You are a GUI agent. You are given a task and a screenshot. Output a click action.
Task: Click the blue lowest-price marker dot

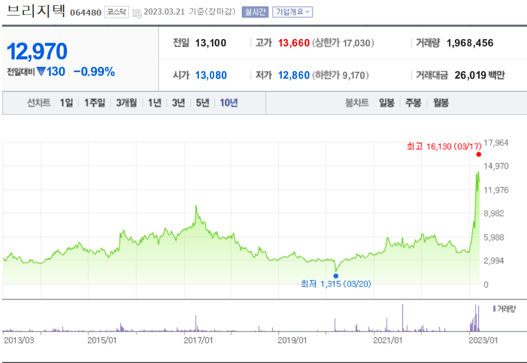coord(336,276)
